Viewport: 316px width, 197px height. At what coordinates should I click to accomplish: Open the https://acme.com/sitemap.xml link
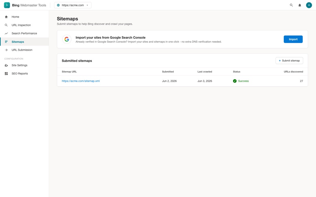click(81, 81)
